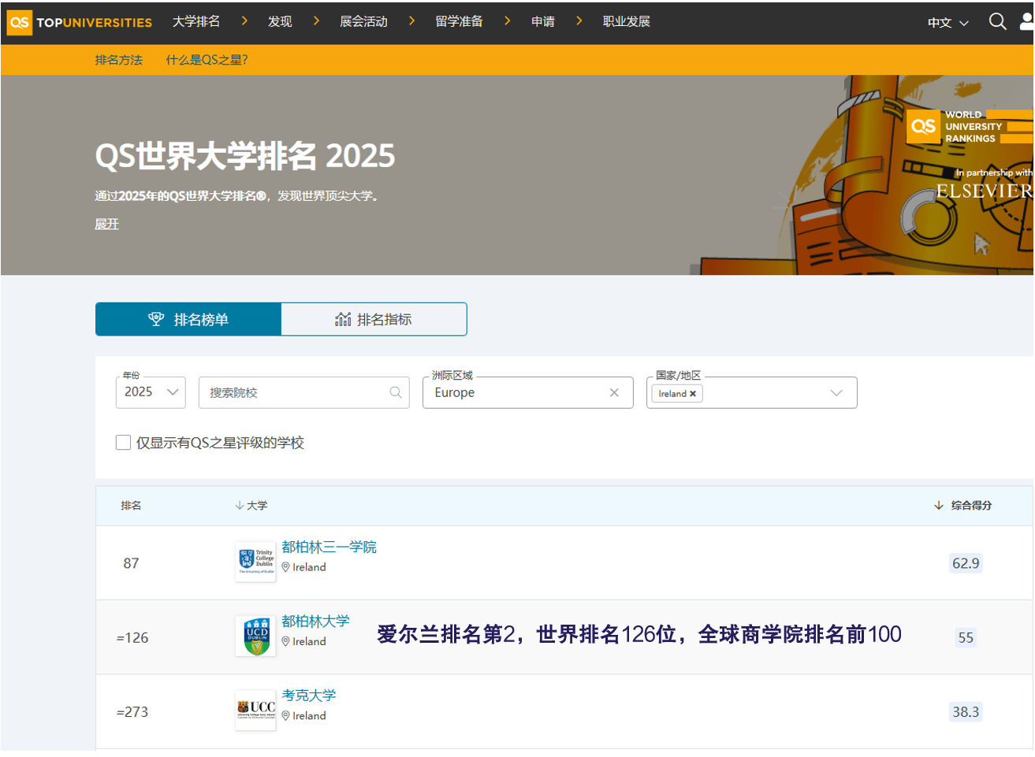
Task: Open 都柏林三一学院 university page
Action: coord(329,547)
